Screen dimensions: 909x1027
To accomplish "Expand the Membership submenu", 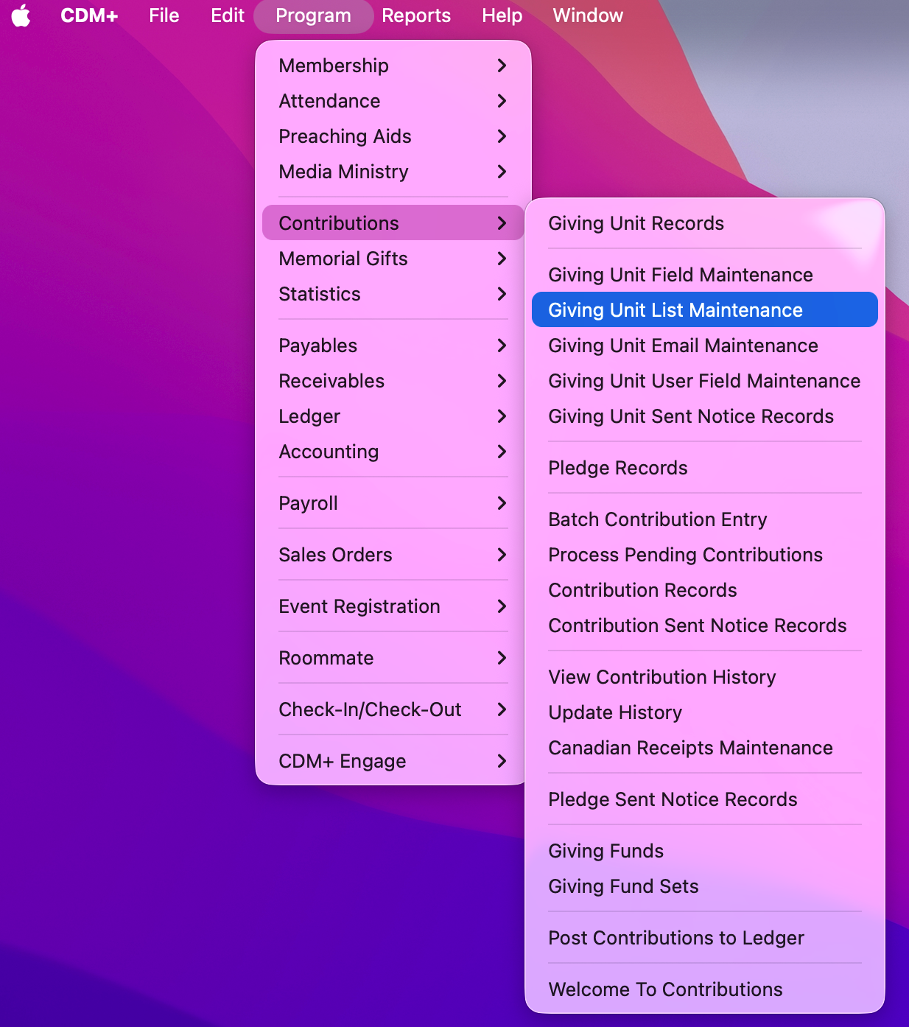I will (393, 66).
